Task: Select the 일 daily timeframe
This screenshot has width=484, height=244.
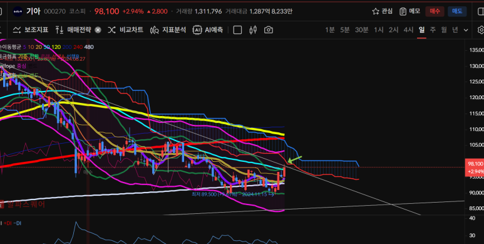Action: 421,30
